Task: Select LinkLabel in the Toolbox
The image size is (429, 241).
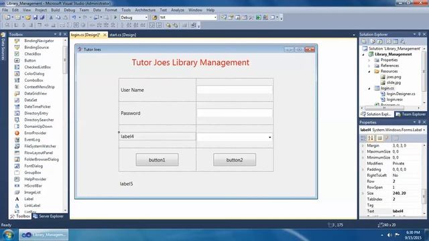Action: [x=32, y=206]
